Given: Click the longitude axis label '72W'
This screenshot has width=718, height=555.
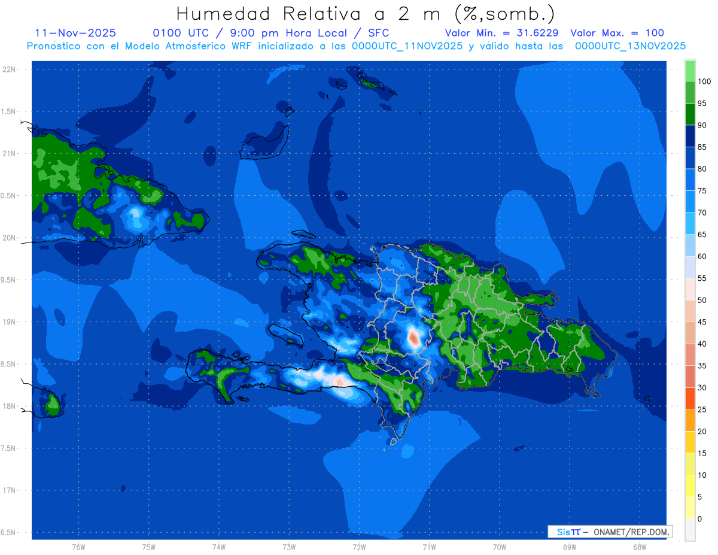Looking at the screenshot, I should tap(359, 547).
